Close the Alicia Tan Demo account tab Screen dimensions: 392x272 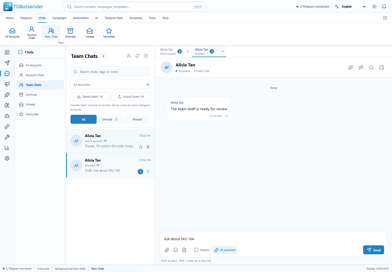coord(188,51)
